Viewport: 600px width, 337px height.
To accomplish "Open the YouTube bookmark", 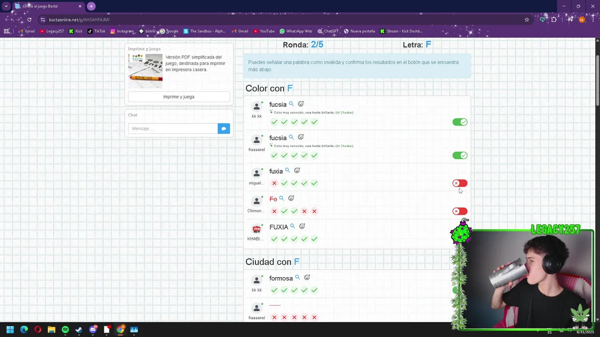I will click(x=264, y=31).
